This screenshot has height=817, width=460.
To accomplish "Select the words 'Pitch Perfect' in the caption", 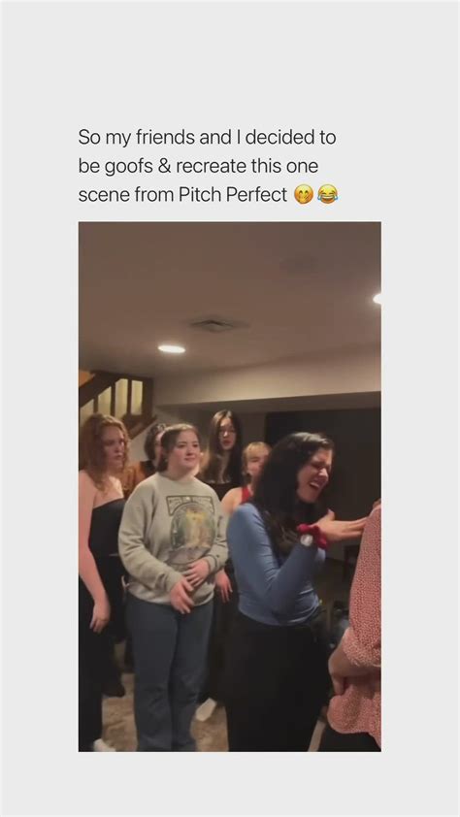I will pos(232,195).
